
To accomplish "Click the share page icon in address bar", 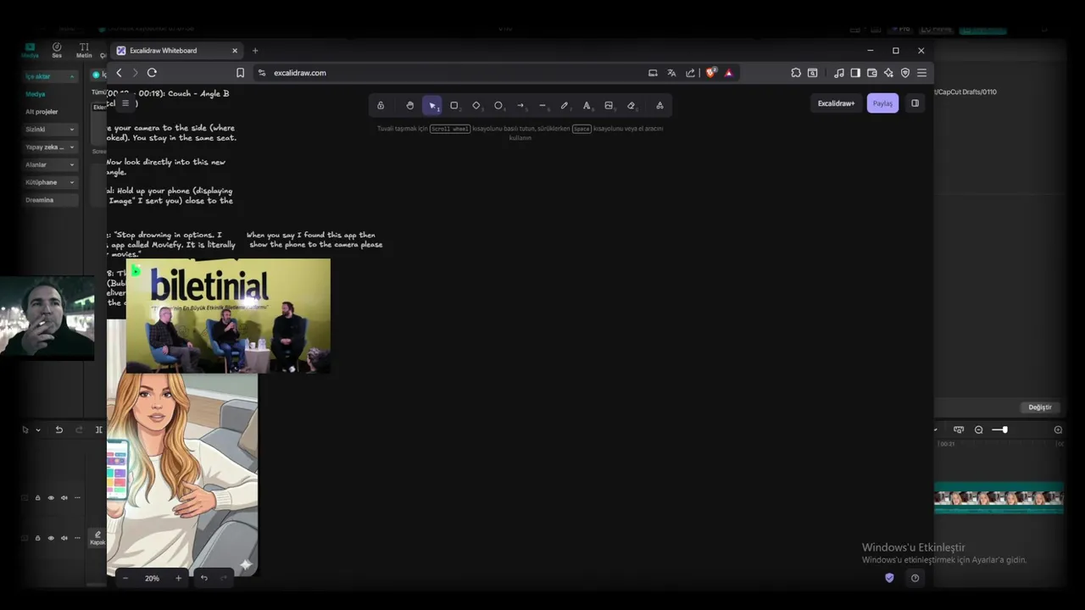I will [x=690, y=73].
